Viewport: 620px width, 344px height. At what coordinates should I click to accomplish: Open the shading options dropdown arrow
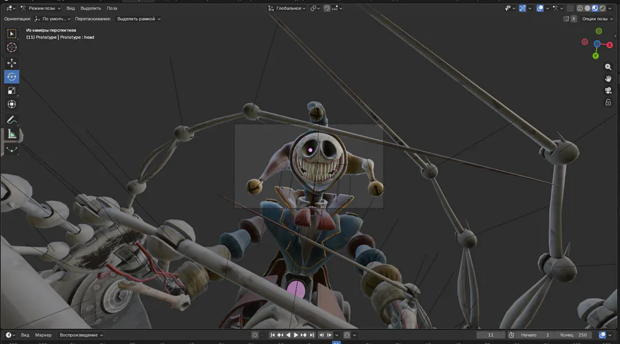pos(610,8)
